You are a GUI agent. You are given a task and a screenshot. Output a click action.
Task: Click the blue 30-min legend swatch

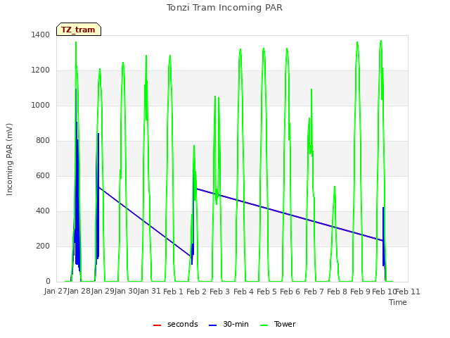click(212, 325)
